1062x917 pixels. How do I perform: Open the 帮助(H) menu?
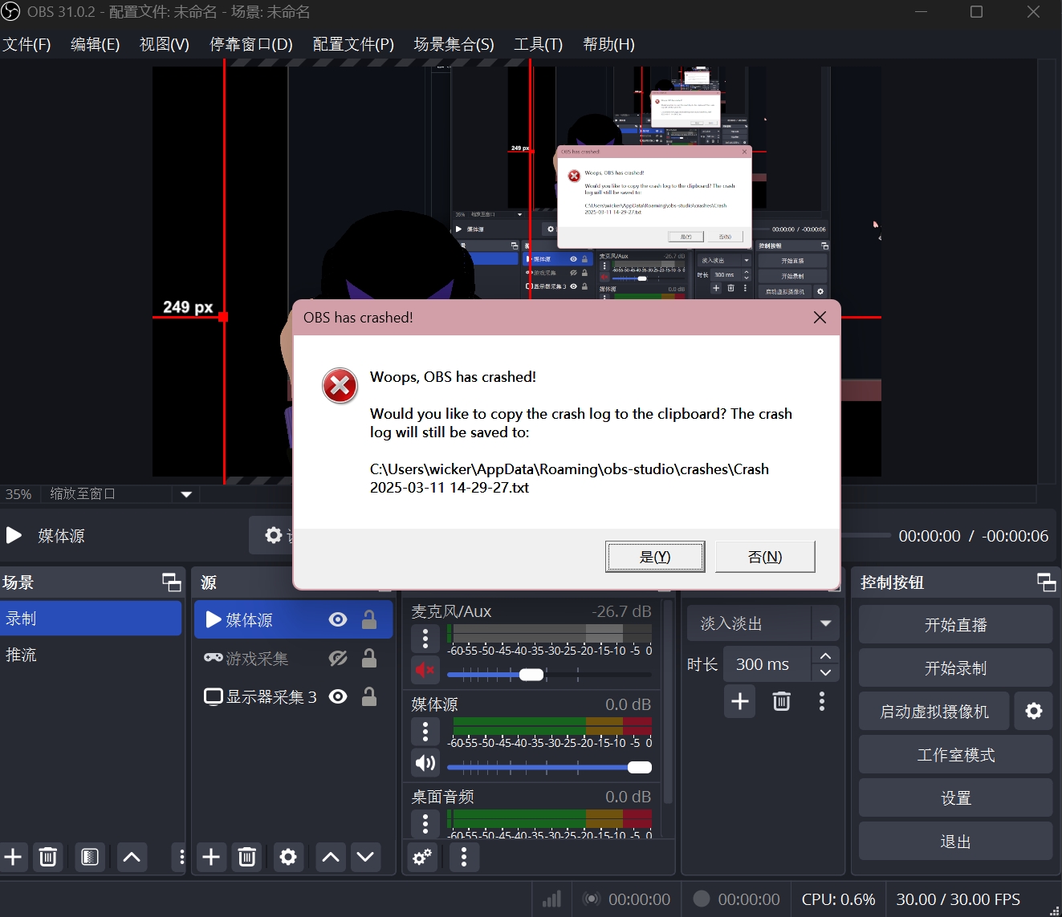tap(609, 44)
